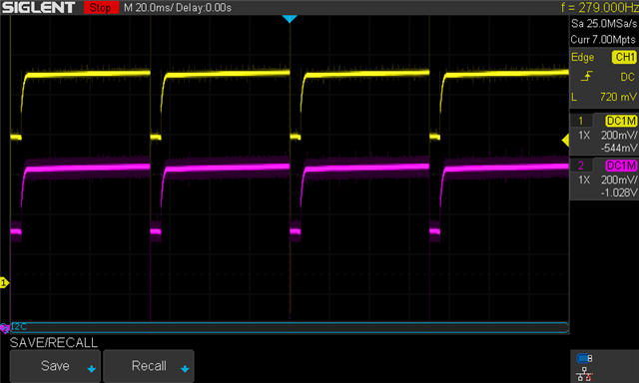Click the rising edge slope icon
Image resolution: width=639 pixels, height=383 pixels.
point(586,76)
